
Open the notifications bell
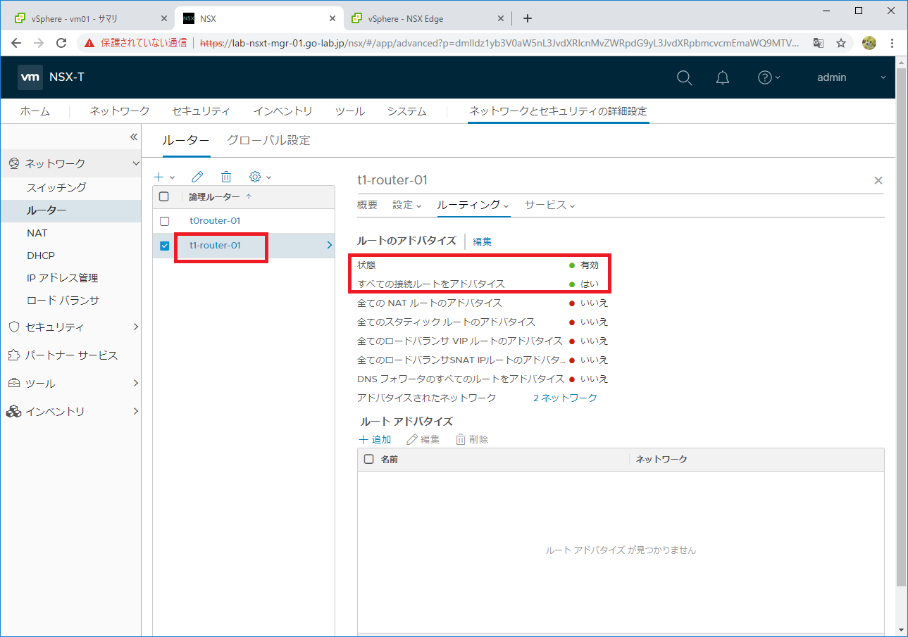point(723,77)
